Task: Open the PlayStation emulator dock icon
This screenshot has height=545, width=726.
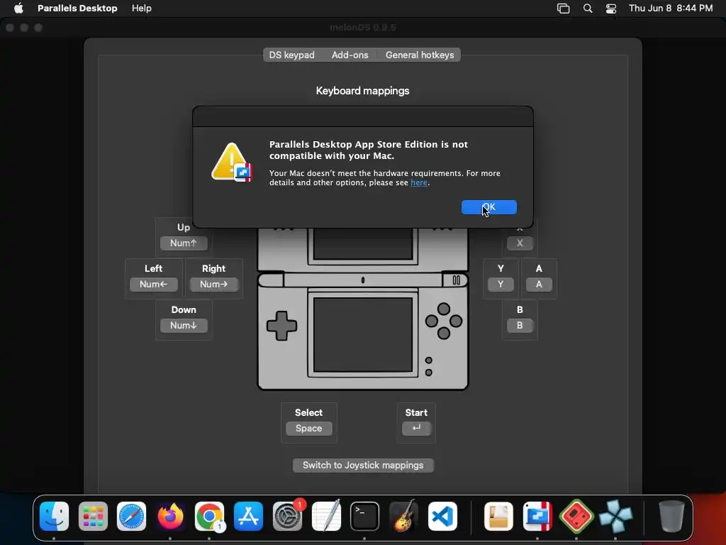Action: click(615, 517)
